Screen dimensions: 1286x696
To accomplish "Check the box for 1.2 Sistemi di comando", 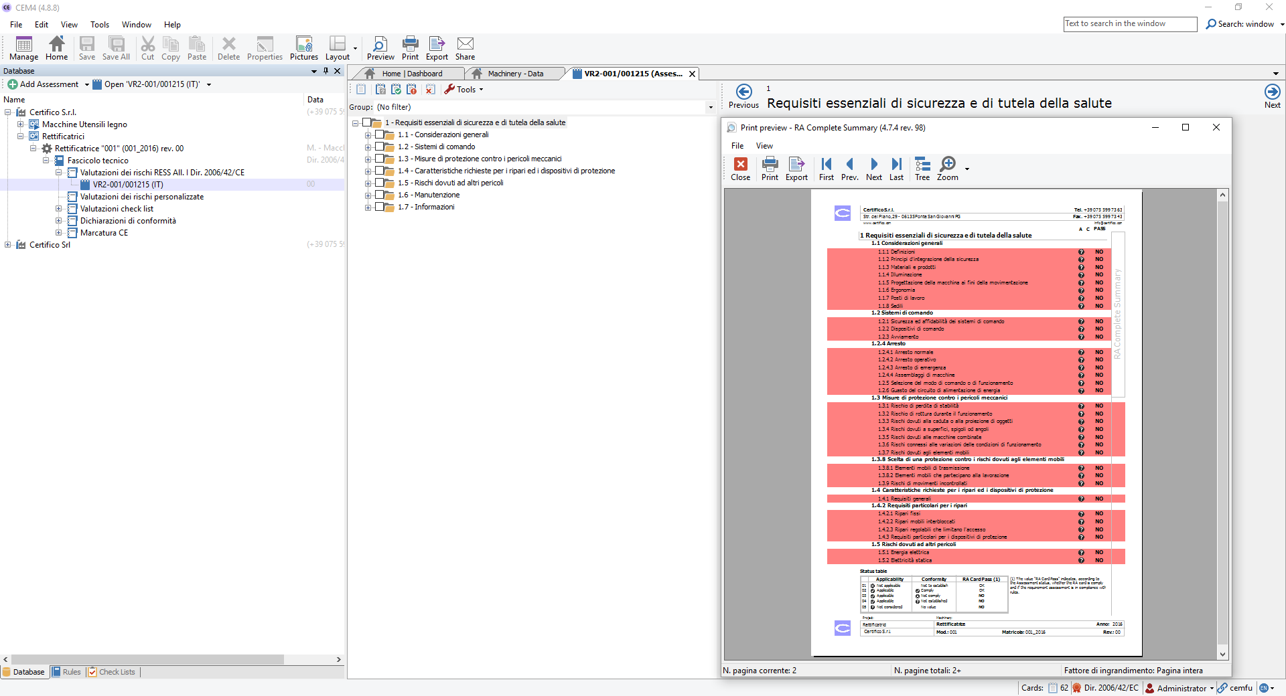I will coord(380,147).
